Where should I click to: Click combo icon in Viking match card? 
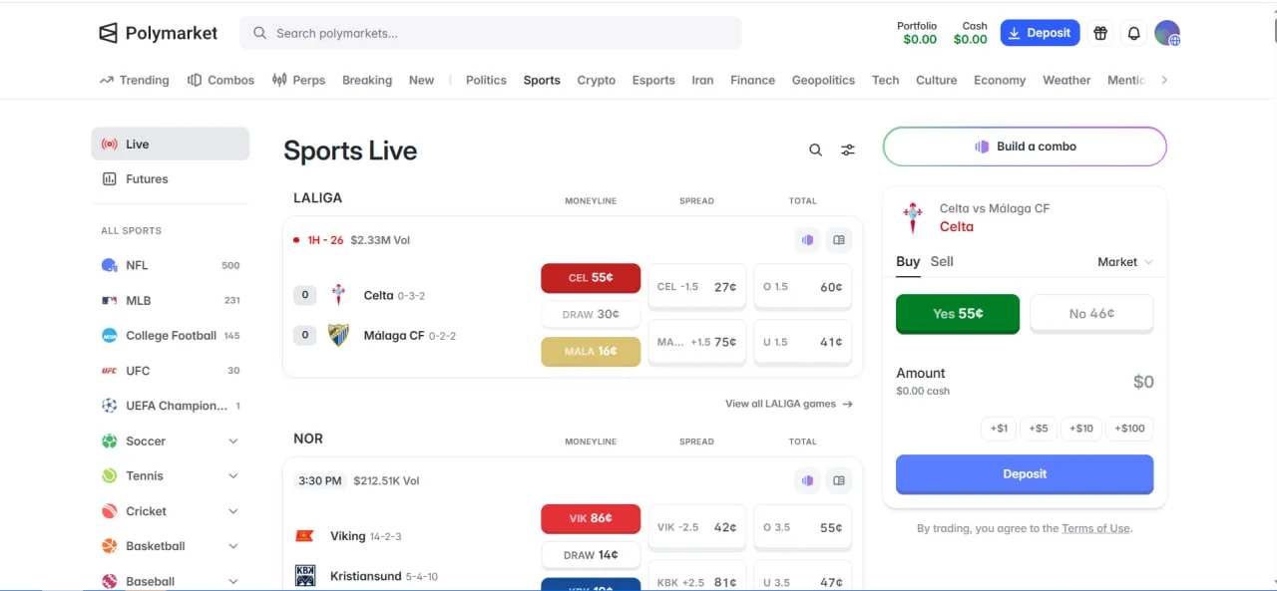coord(807,480)
